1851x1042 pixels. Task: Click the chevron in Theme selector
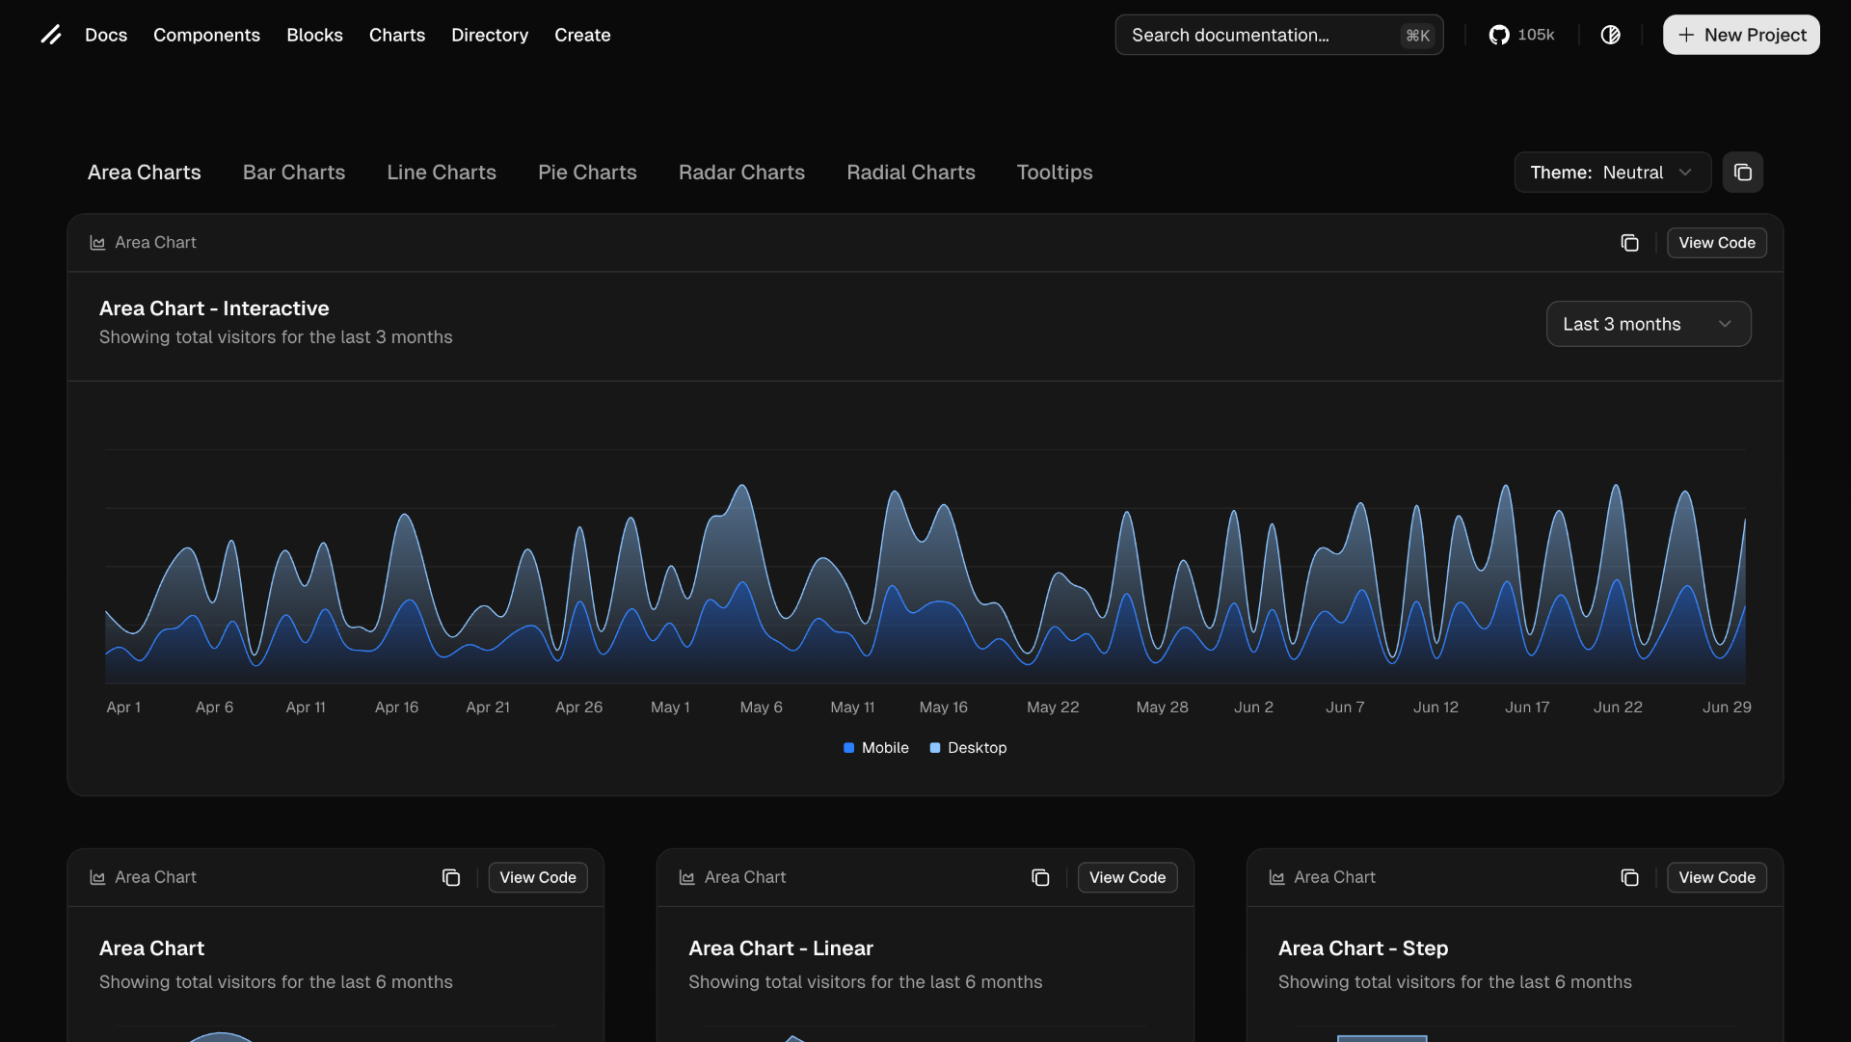[1685, 173]
